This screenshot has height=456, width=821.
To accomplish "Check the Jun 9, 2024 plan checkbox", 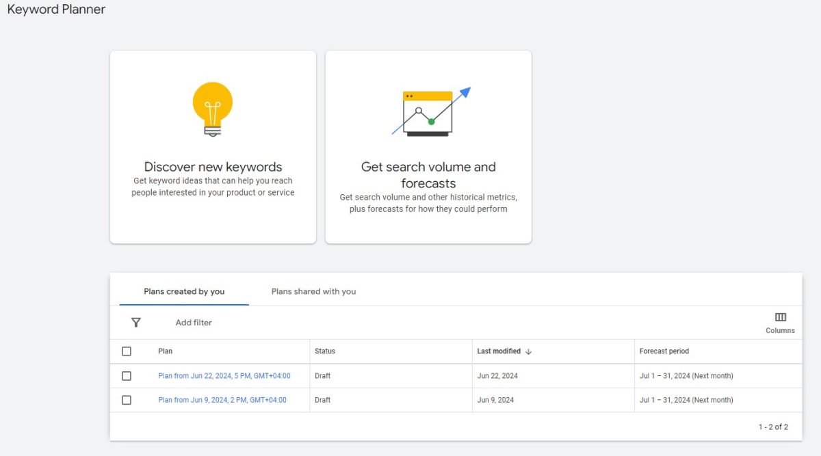I will coord(127,400).
